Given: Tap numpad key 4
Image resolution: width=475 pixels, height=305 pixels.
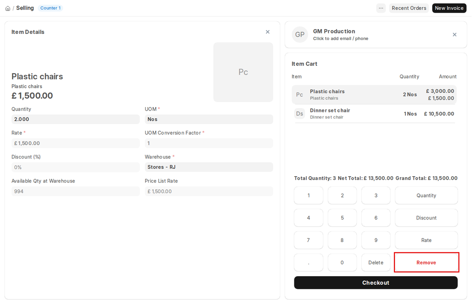Looking at the screenshot, I should 308,218.
